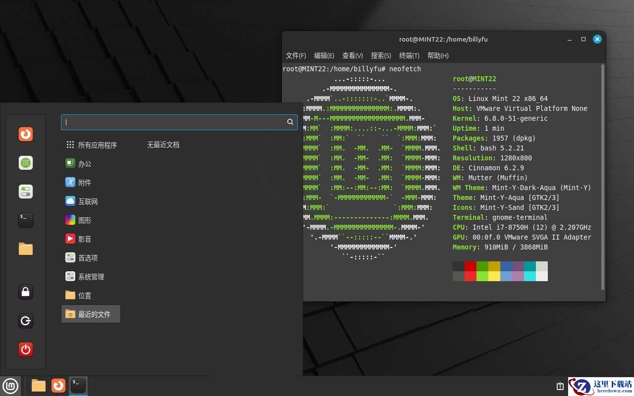Open the terminal's 帮助(H) menu
The image size is (634, 396).
coord(438,55)
